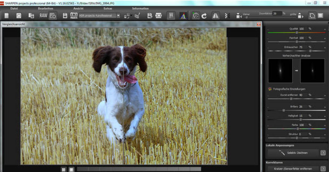Click the dog photo in comparison view
329x172 pixels.
[x=124, y=96]
